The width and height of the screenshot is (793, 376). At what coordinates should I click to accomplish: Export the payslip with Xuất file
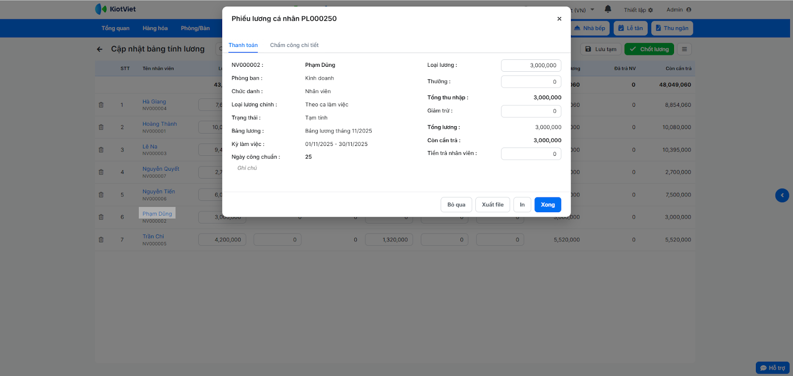[x=493, y=205]
